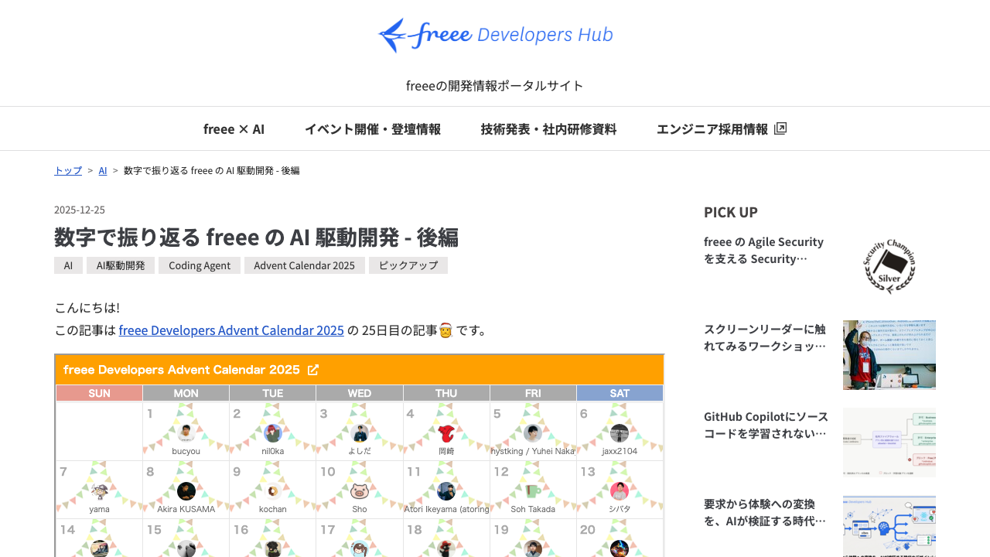
Task: Click the avatar on day 15
Action: pyautogui.click(x=186, y=548)
